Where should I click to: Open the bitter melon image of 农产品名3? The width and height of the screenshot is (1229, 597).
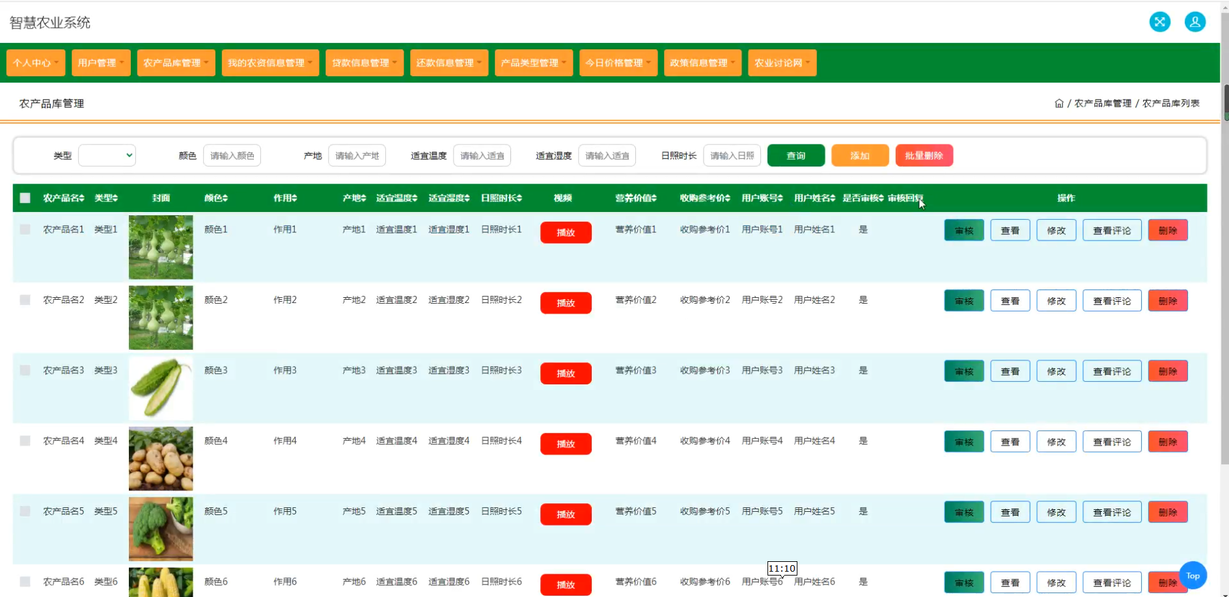click(x=161, y=388)
